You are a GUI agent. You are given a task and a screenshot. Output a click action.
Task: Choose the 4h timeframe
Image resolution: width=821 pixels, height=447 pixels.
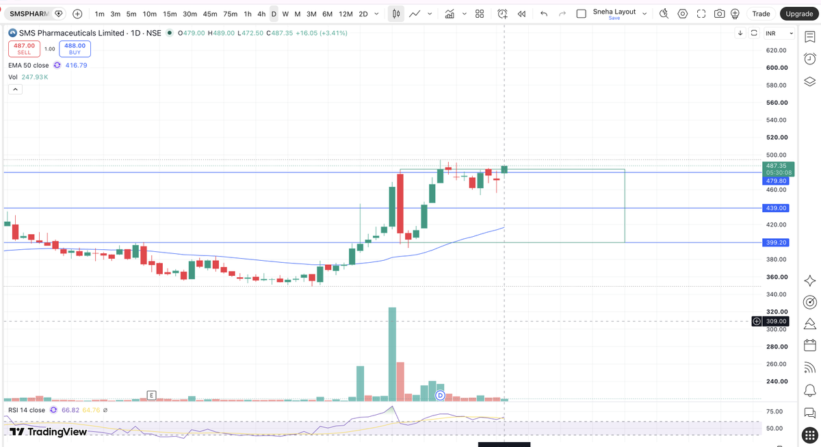click(261, 14)
